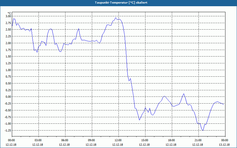This screenshot has width=237, height=148.
Task: Click the 21:00 time label
Action: (198, 140)
